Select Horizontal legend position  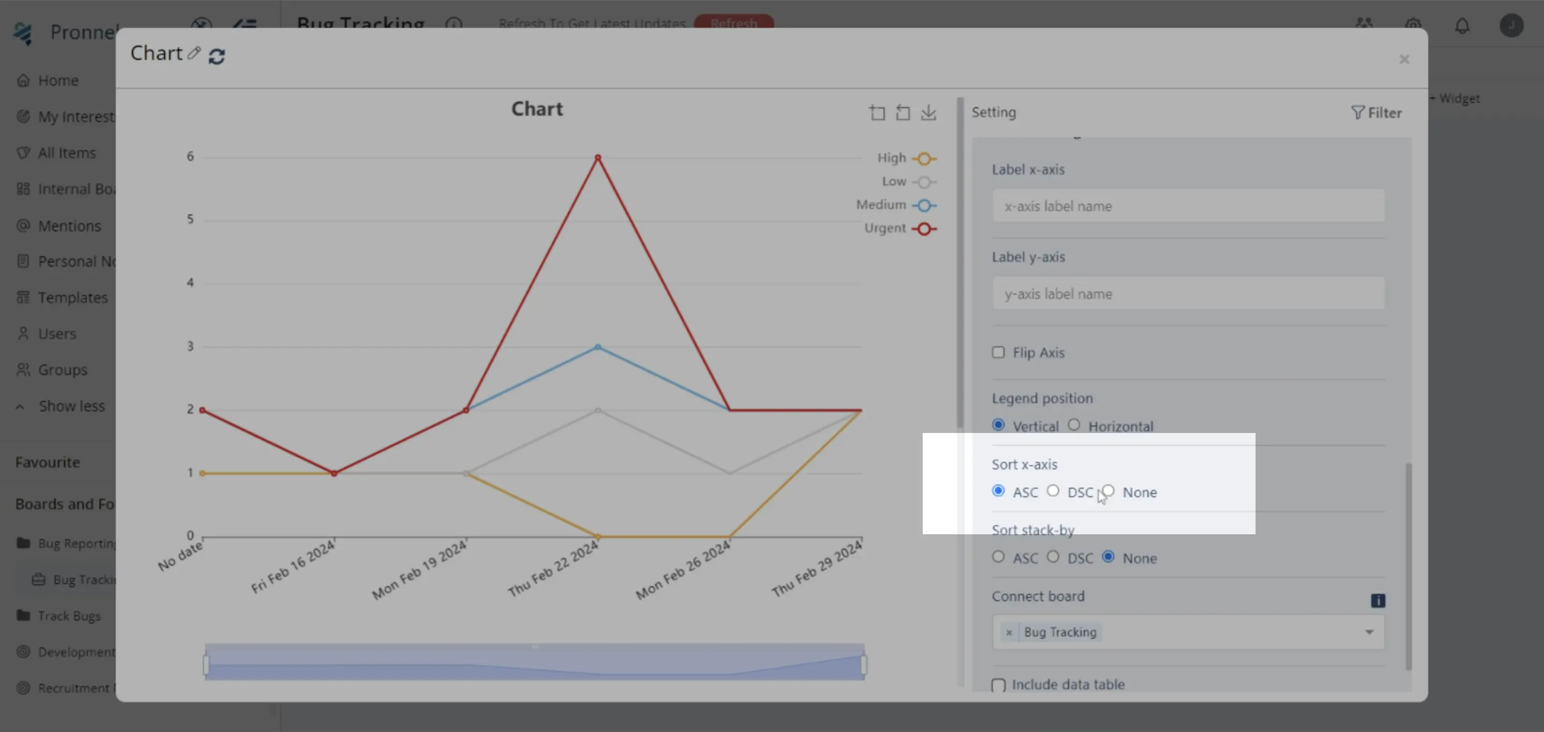pos(1073,424)
